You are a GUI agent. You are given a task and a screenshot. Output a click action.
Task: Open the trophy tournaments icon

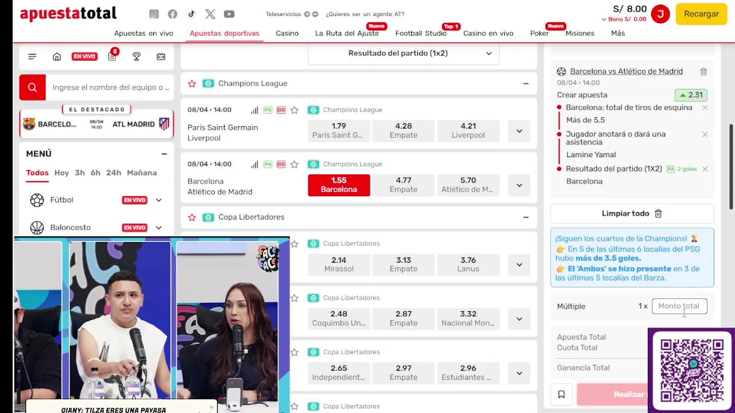coord(137,56)
